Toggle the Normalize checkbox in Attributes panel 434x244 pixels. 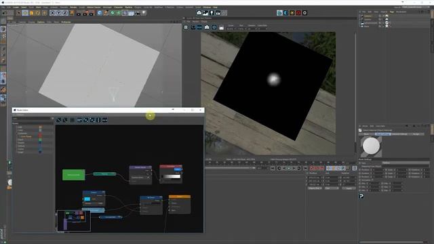click(x=373, y=180)
